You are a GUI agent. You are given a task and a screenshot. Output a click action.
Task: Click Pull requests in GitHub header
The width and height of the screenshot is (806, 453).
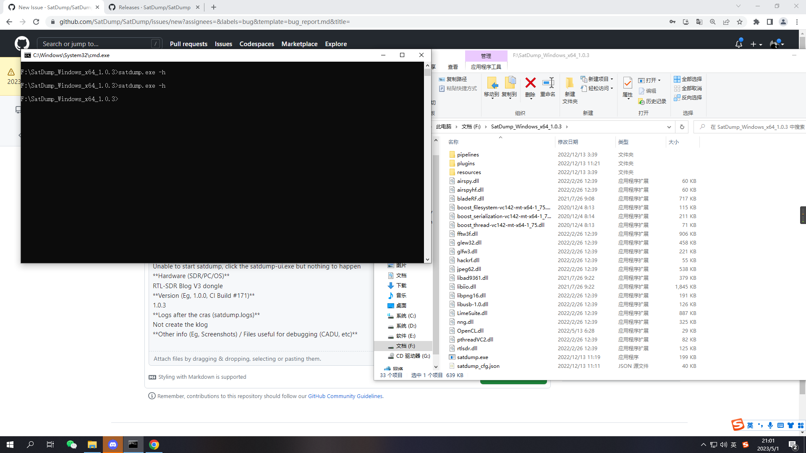tap(188, 44)
